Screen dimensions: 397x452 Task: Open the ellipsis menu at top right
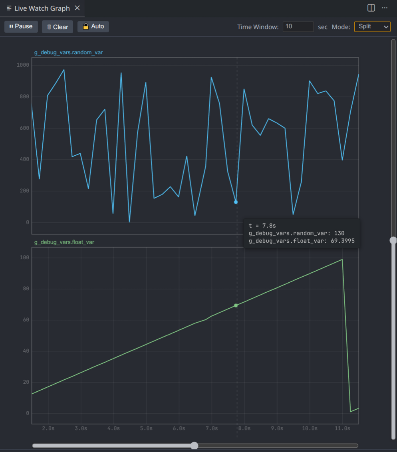point(385,8)
